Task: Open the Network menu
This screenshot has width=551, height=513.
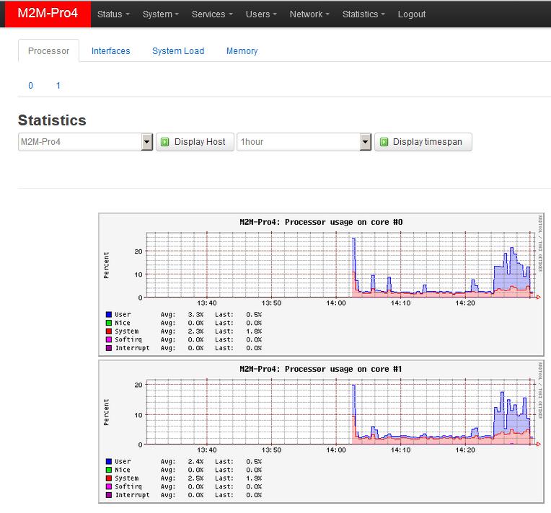Action: pos(309,14)
